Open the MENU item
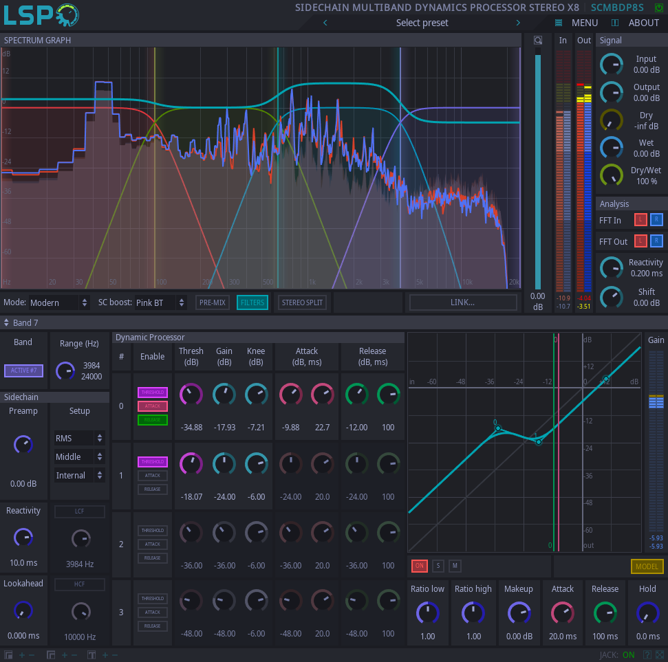This screenshot has width=668, height=662. [584, 23]
